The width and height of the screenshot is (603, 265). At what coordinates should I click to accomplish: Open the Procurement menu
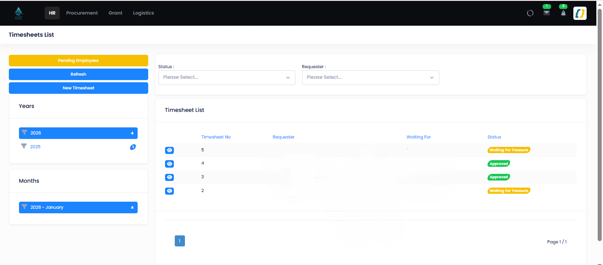point(82,13)
